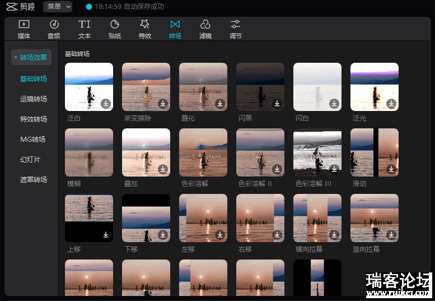Screen dimensions: 435x301
Task: Download the 横向拉幕 transition
Action: coord(334,235)
